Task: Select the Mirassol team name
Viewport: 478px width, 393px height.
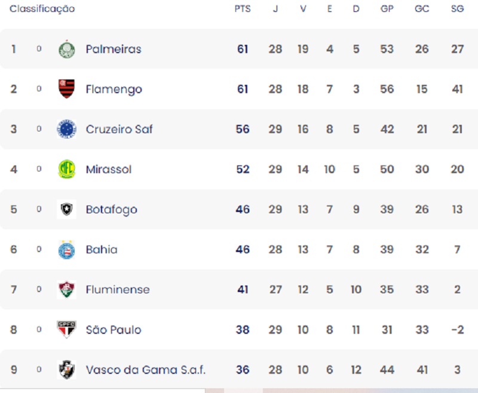Action: [x=109, y=170]
